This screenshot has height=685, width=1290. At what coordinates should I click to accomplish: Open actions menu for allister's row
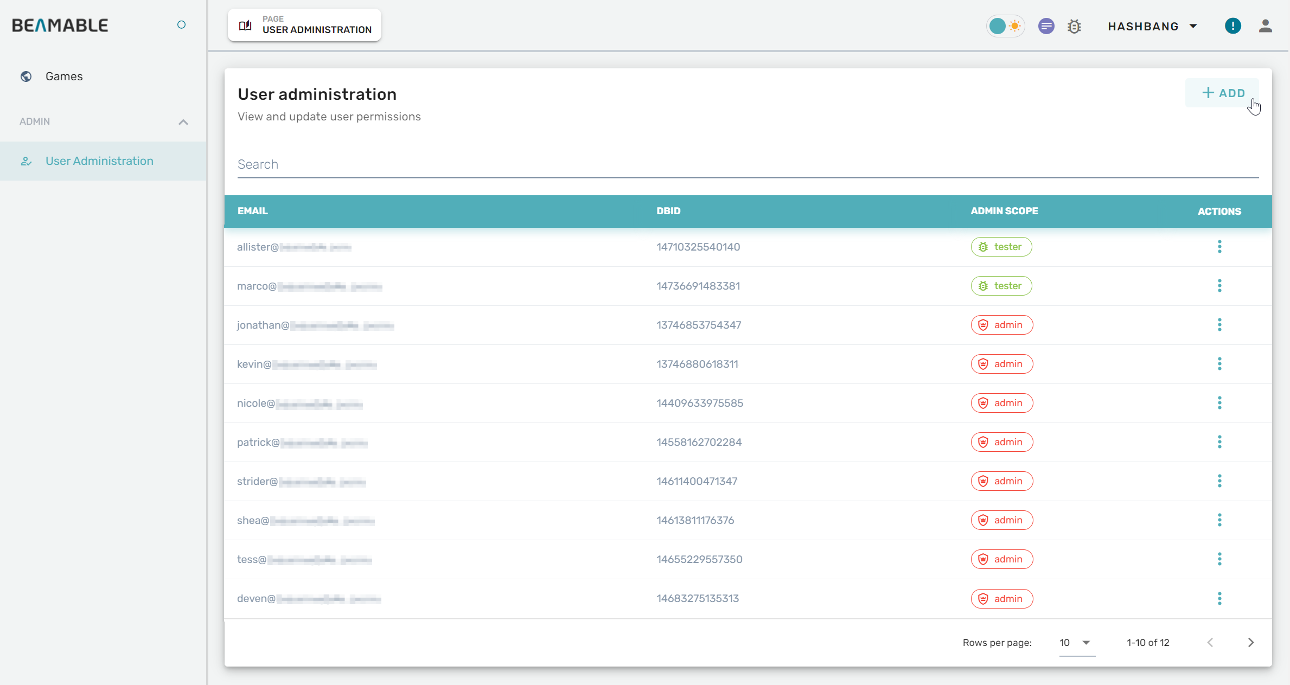tap(1219, 247)
